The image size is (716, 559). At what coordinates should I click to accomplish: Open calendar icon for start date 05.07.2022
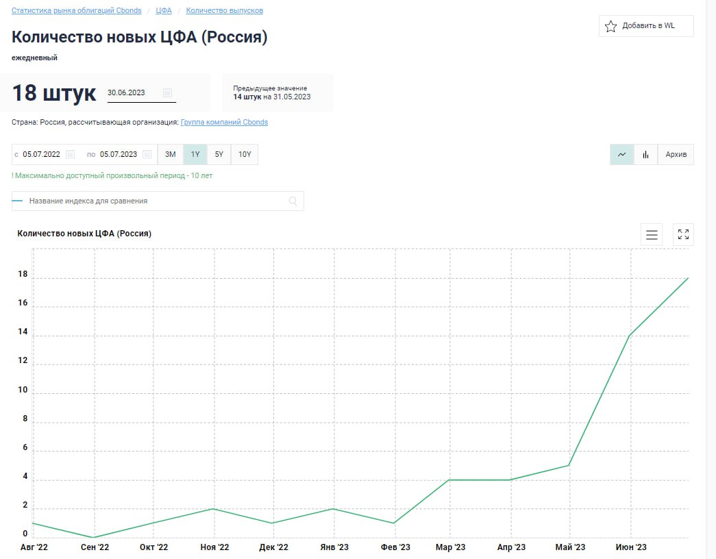pyautogui.click(x=70, y=154)
